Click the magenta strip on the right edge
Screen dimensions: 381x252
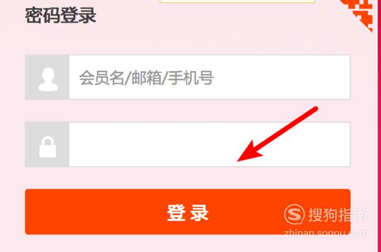379,126
